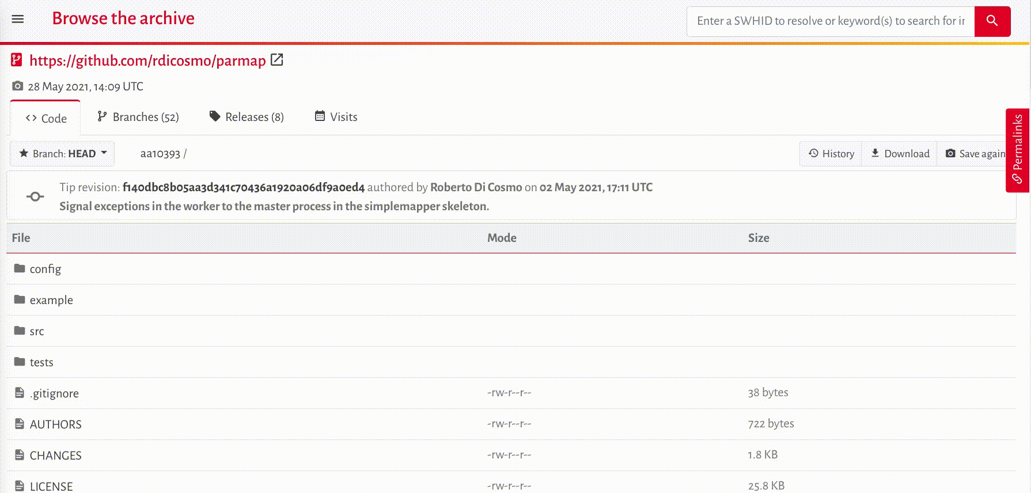This screenshot has width=1031, height=493.
Task: Click the History button
Action: [831, 154]
